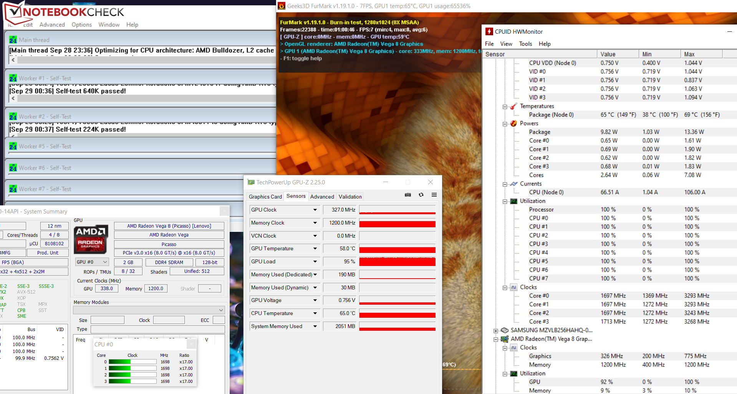This screenshot has width=737, height=394.
Task: Click the Sensor column header in HWMonitor
Action: 540,54
